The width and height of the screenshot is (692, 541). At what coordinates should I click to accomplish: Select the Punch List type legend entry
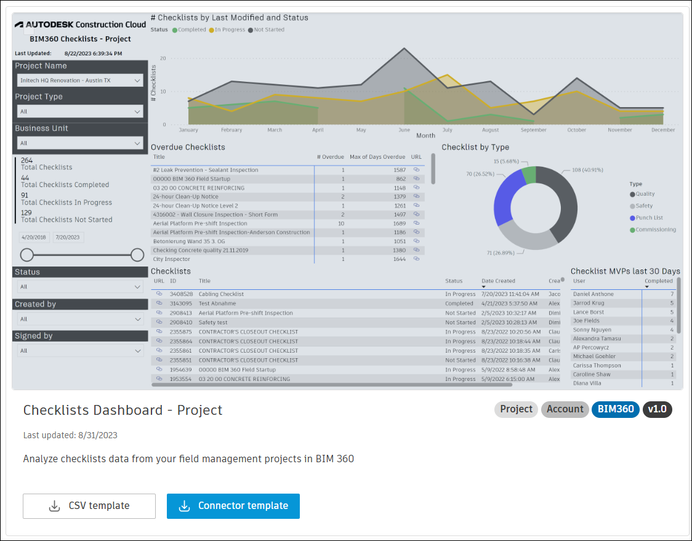tap(646, 218)
